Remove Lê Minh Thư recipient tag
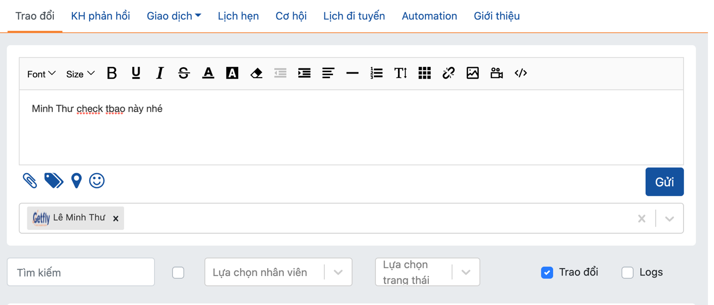Screen dimensions: 714x305 [116, 218]
